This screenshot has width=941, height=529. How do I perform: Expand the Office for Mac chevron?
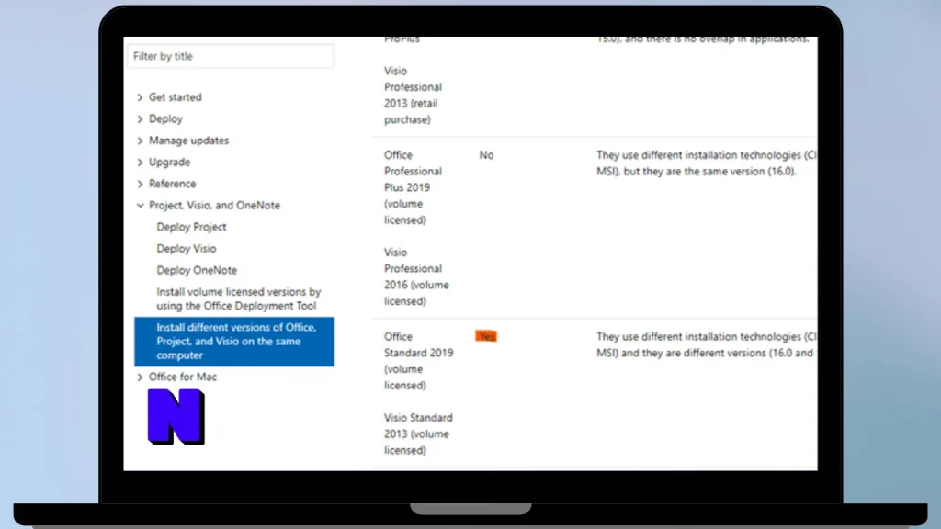140,377
